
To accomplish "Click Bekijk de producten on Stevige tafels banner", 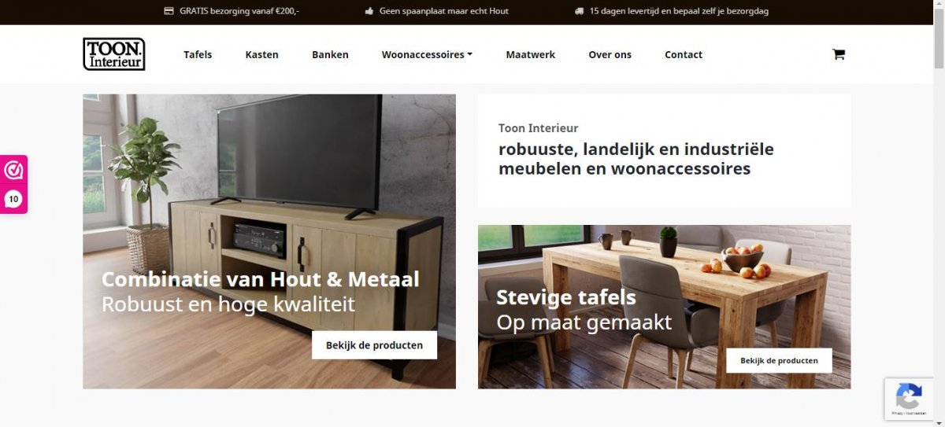I will [x=779, y=361].
